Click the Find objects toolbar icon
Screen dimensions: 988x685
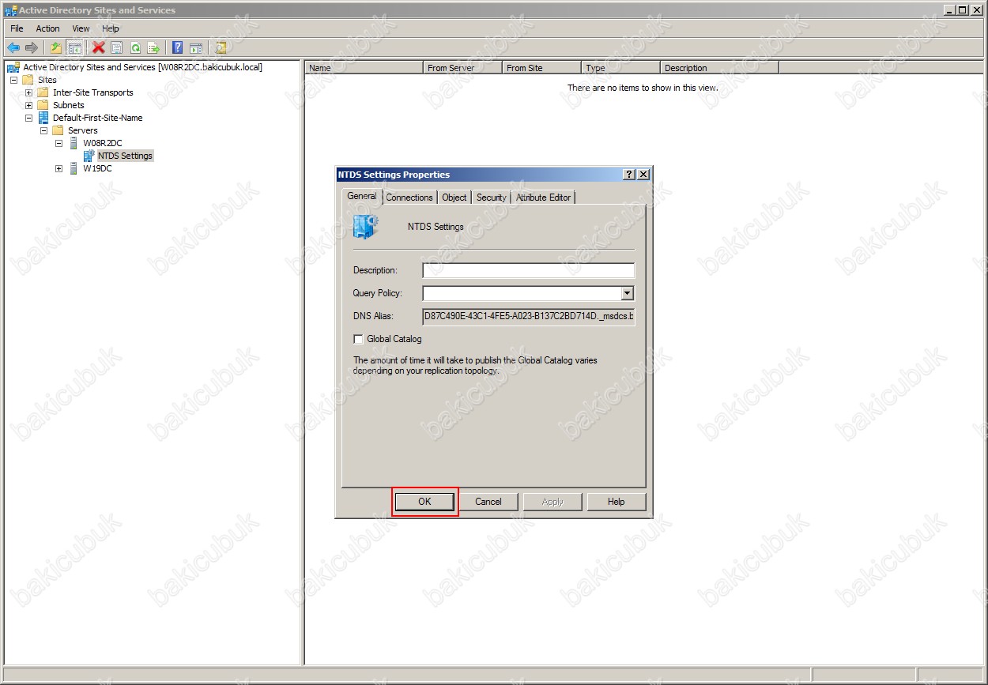click(x=221, y=48)
